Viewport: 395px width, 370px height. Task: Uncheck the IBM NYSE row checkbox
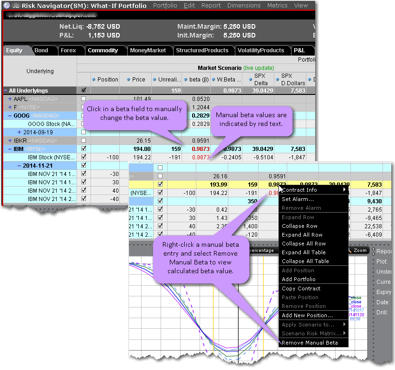tap(84, 149)
